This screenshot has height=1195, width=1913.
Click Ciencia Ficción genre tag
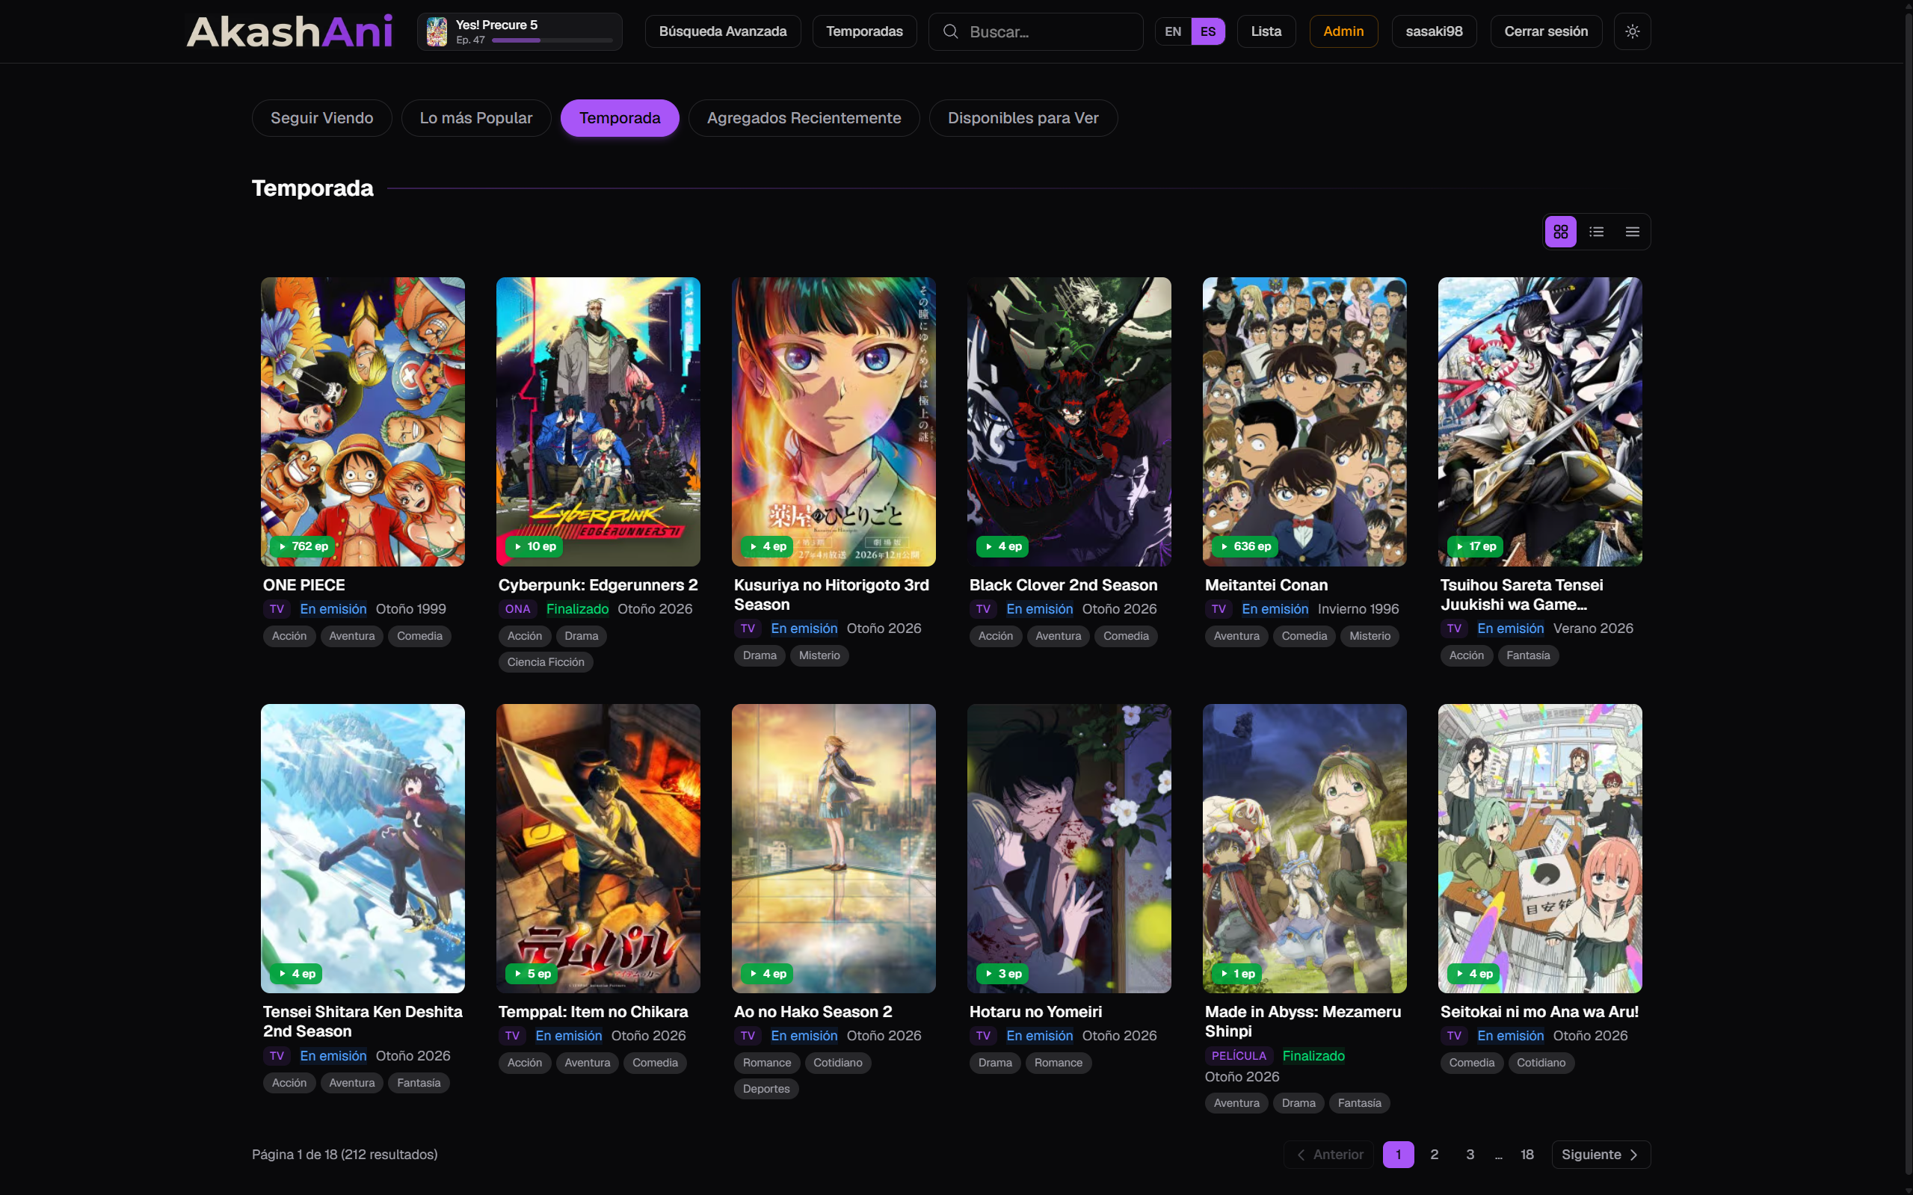click(546, 662)
